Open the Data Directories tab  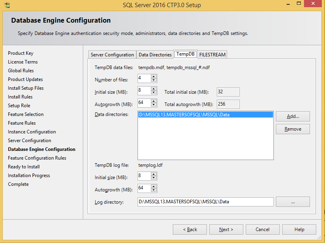155,55
